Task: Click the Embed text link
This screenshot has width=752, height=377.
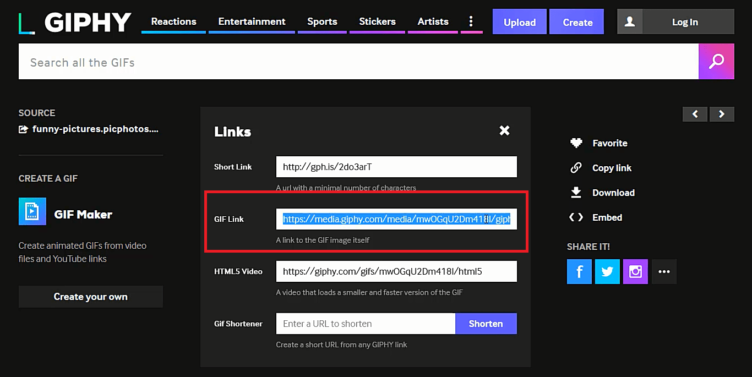Action: (x=607, y=217)
